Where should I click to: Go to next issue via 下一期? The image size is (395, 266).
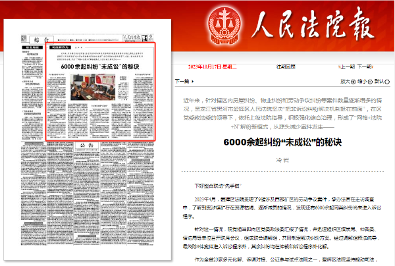[367, 66]
